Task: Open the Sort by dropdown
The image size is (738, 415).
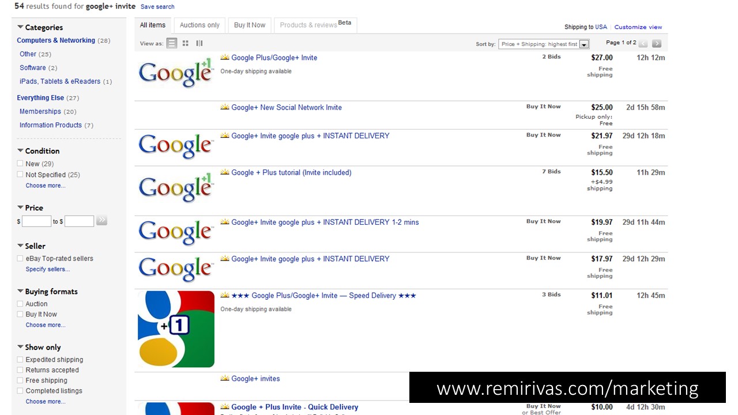Action: coord(544,44)
